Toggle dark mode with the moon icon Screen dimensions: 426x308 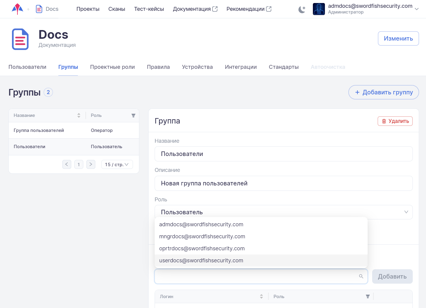point(302,9)
